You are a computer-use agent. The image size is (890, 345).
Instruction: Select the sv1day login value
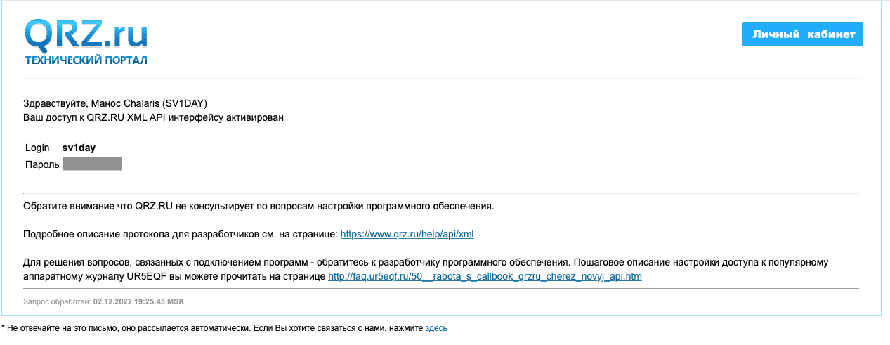(x=79, y=148)
